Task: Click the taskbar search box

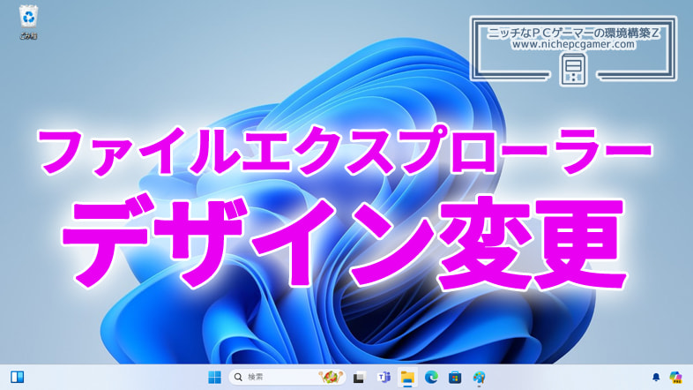Action: [287, 377]
